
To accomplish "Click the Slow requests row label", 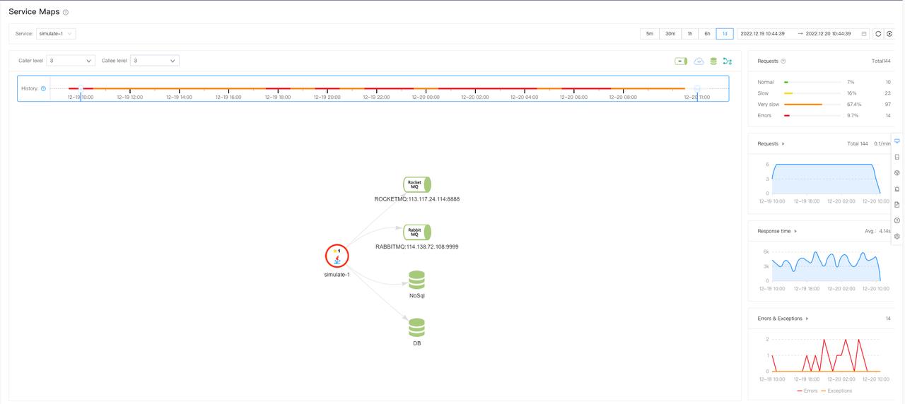I will (763, 93).
